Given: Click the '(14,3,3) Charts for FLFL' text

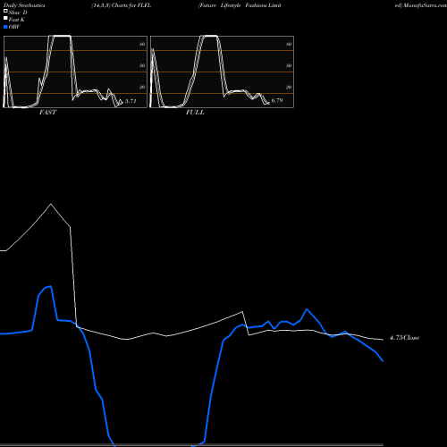Looking at the screenshot, I should [121, 5].
